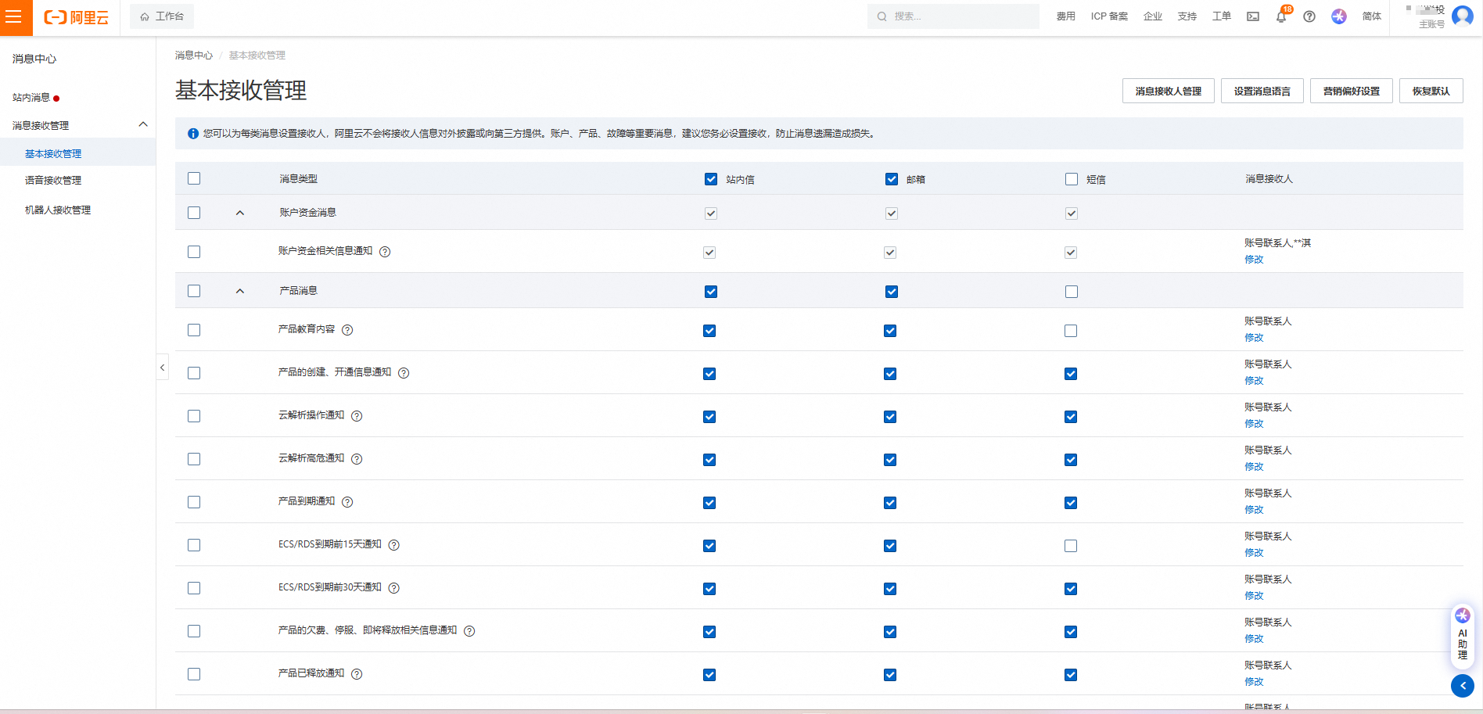The image size is (1483, 714).
Task: Focus the top search input field
Action: 953,16
